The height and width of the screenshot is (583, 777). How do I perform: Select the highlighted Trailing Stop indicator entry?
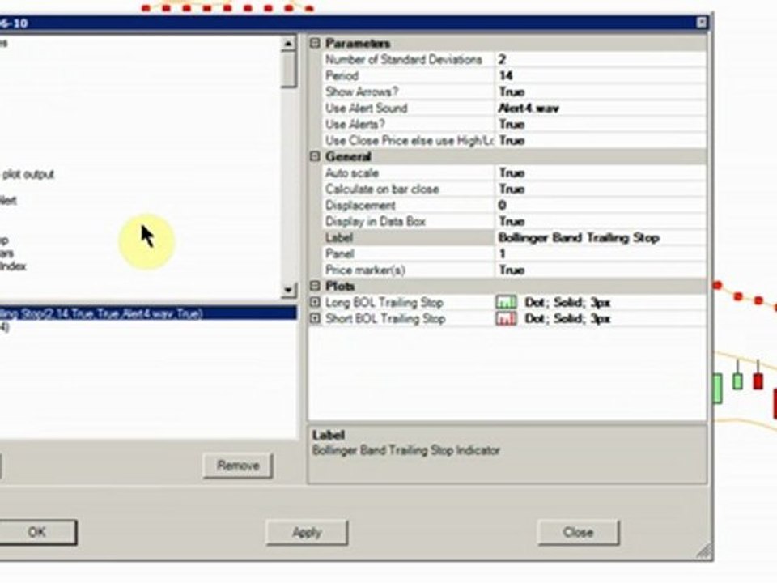click(x=148, y=313)
